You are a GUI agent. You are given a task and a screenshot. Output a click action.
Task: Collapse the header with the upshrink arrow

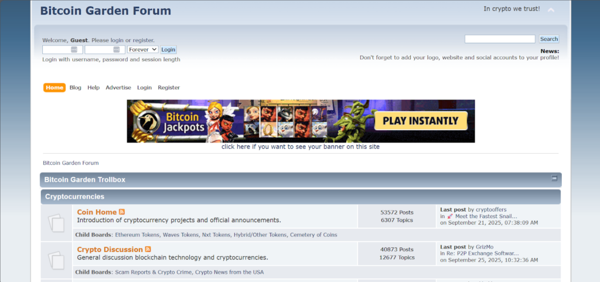click(x=551, y=10)
